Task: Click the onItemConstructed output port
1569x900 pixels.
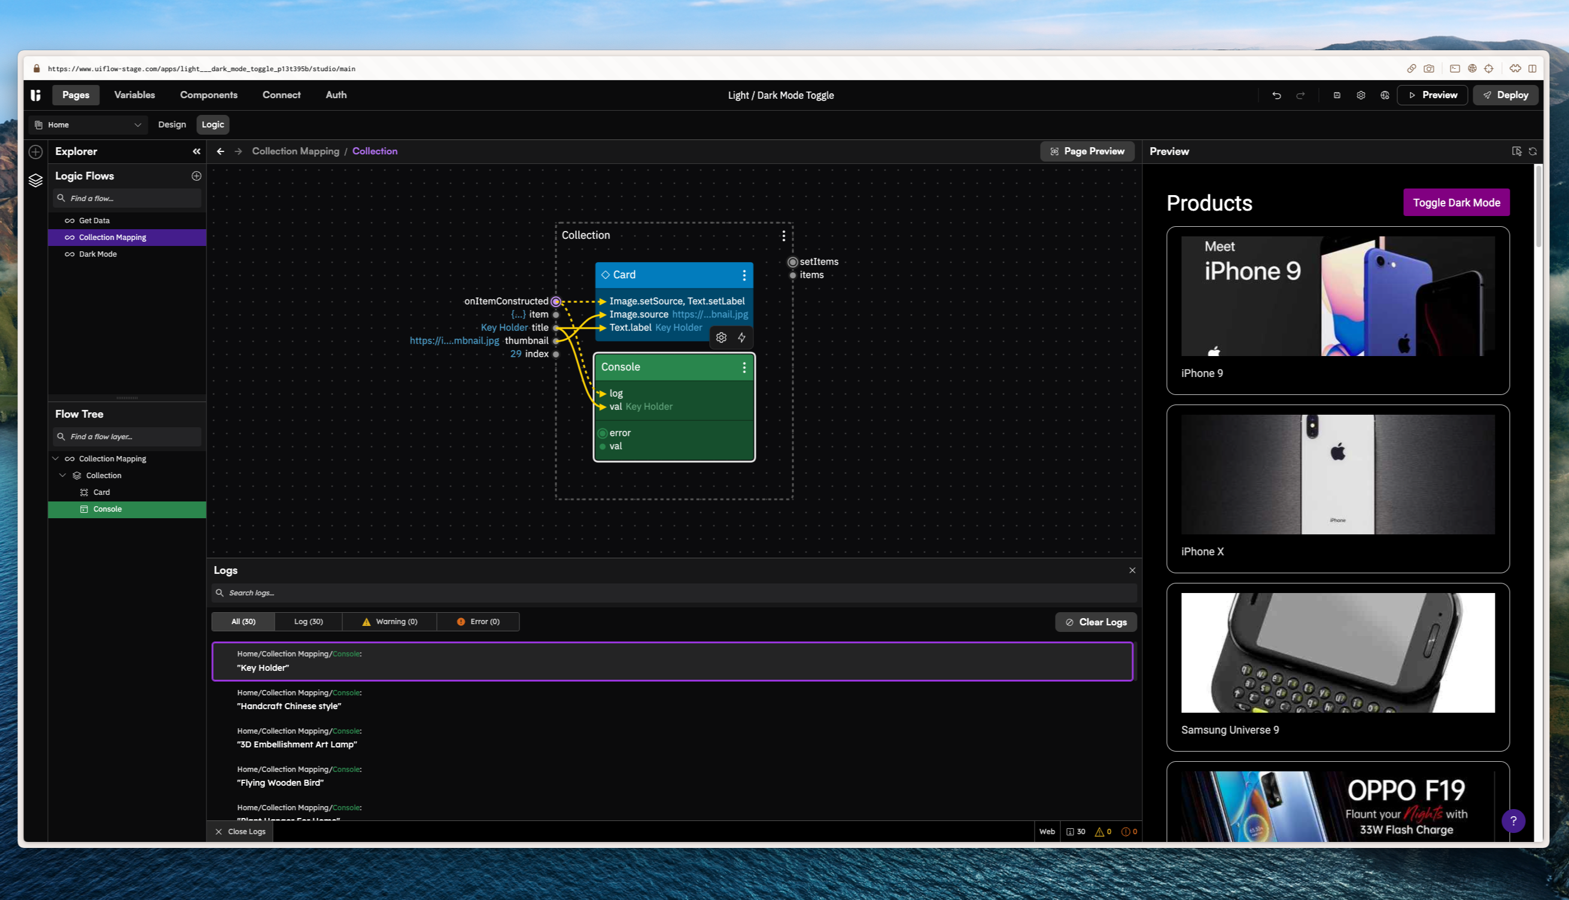Action: click(x=555, y=302)
